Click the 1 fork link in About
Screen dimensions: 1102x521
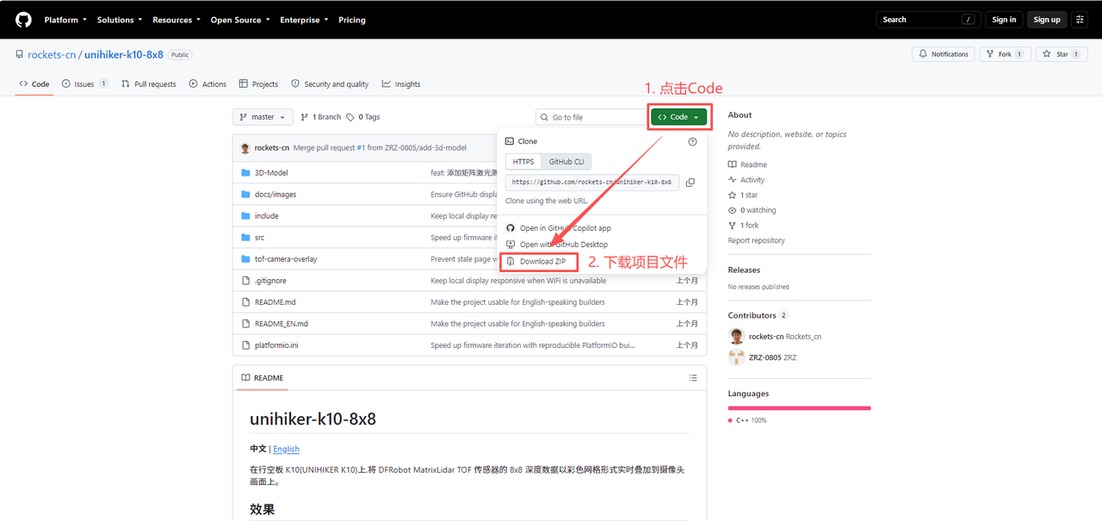[744, 226]
